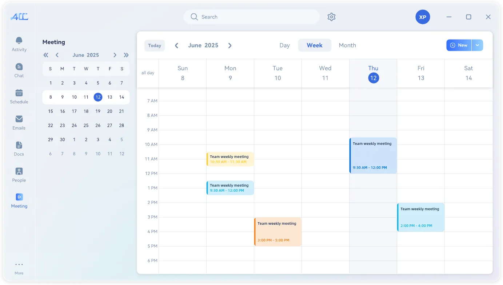Click the More ellipsis icon
Viewport: 503px width, 285px height.
coord(19,264)
